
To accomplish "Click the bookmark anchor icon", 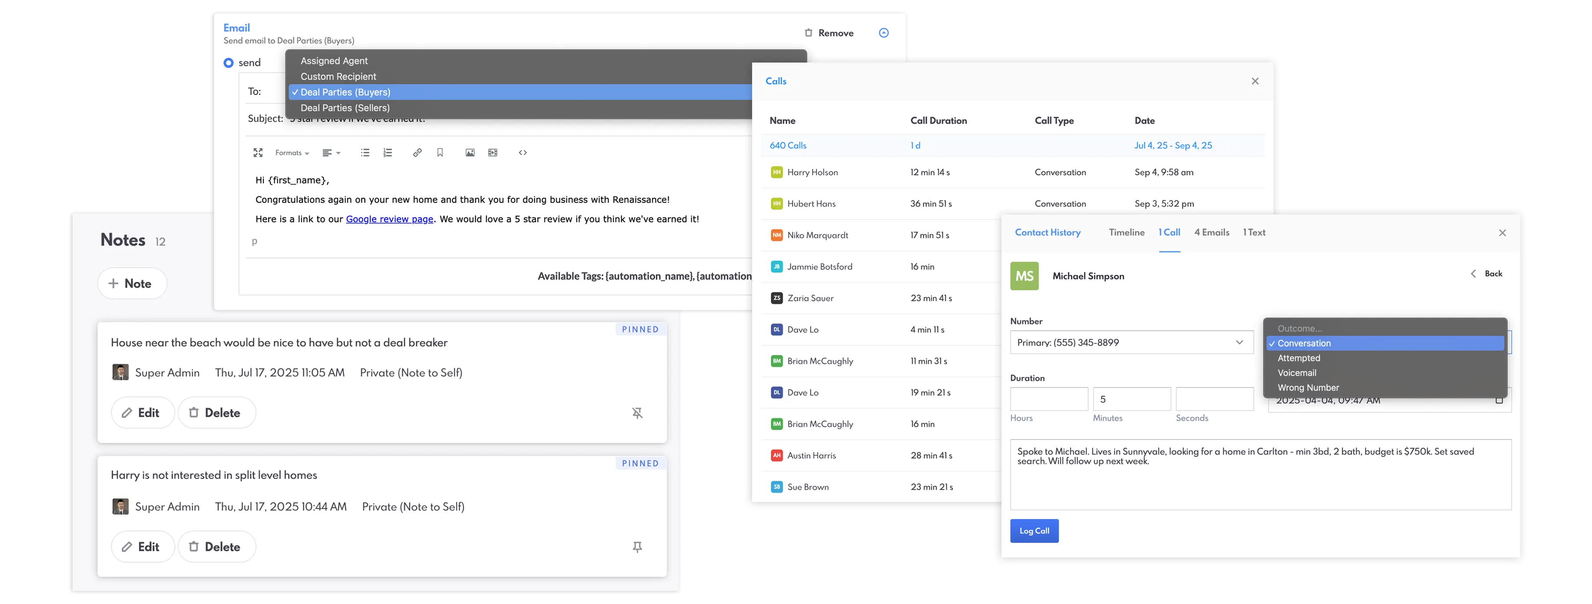I will (440, 152).
